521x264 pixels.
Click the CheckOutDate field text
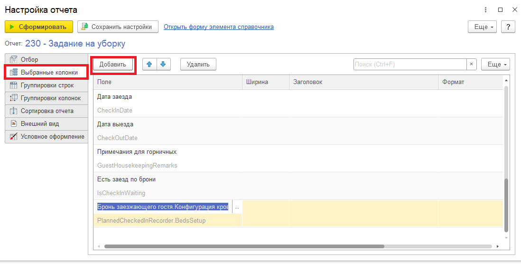(117, 138)
